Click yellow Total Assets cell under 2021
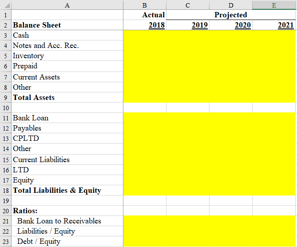Image resolution: width=297 pixels, height=247 pixels. (x=274, y=97)
